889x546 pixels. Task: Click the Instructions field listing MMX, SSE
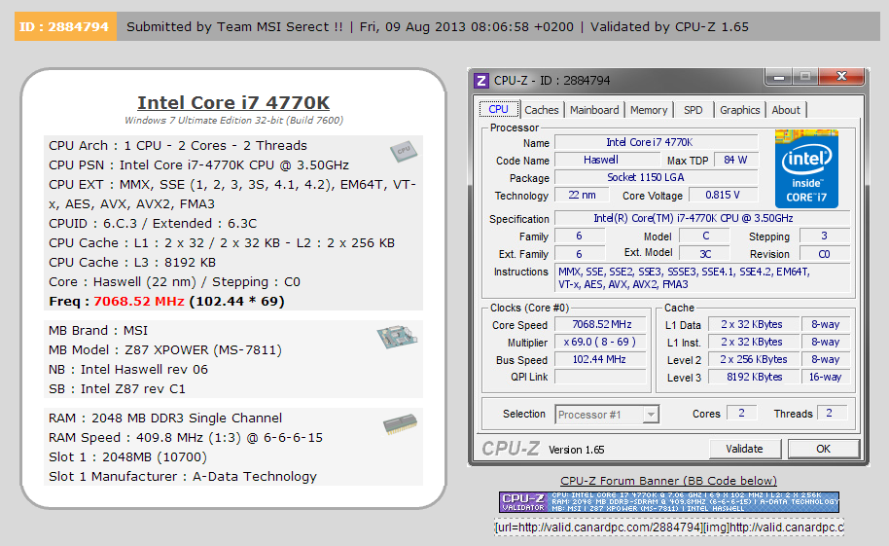tap(702, 278)
